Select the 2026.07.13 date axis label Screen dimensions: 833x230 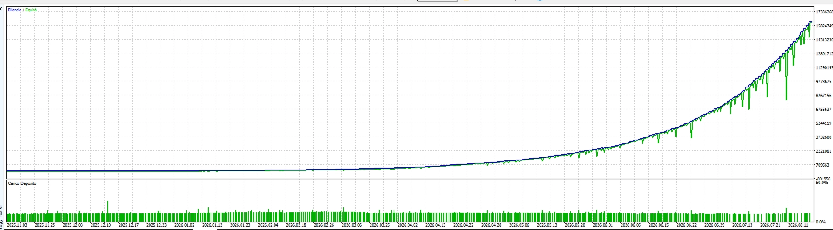(742, 225)
